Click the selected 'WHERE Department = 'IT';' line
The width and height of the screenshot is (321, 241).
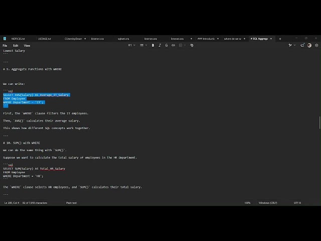24,102
